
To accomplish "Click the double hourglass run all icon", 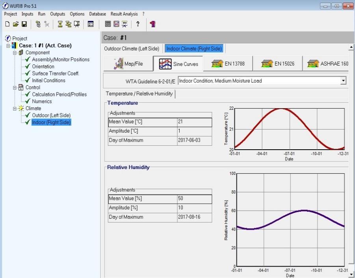I will [69, 24].
